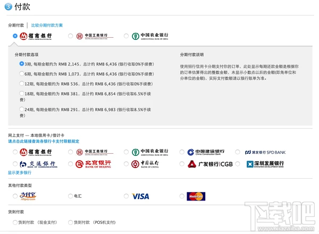Click SPD BANK logo
The image size is (319, 234).
tap(265, 152)
